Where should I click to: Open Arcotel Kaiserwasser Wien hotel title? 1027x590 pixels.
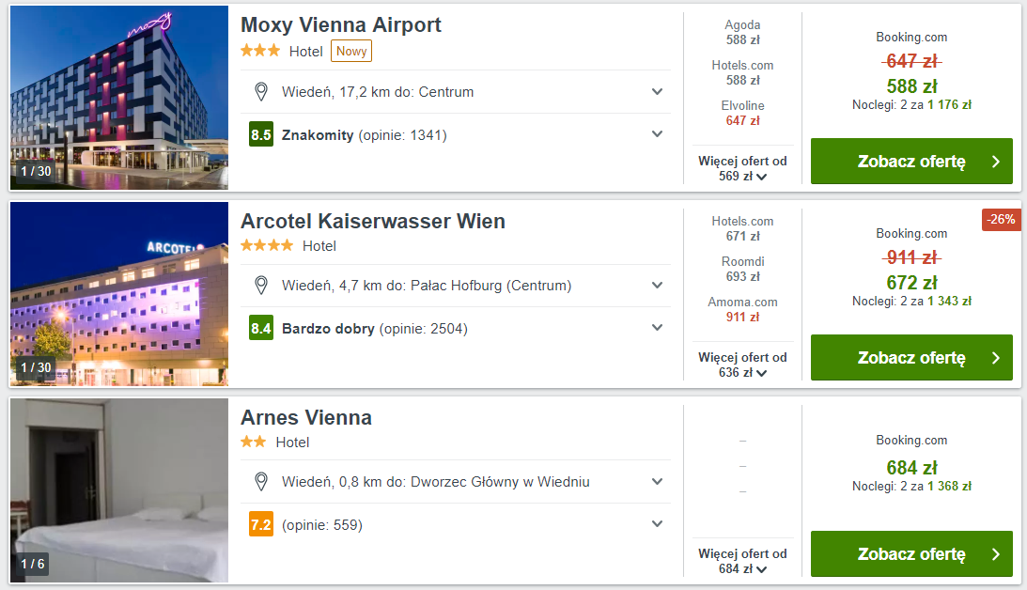point(373,222)
